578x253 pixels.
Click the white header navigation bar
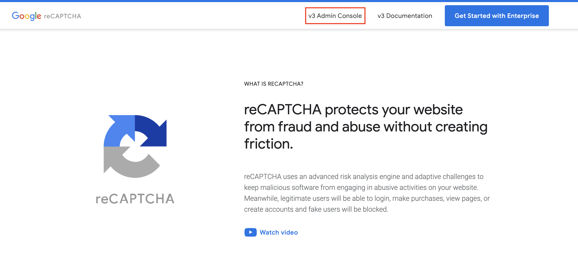pos(182,16)
